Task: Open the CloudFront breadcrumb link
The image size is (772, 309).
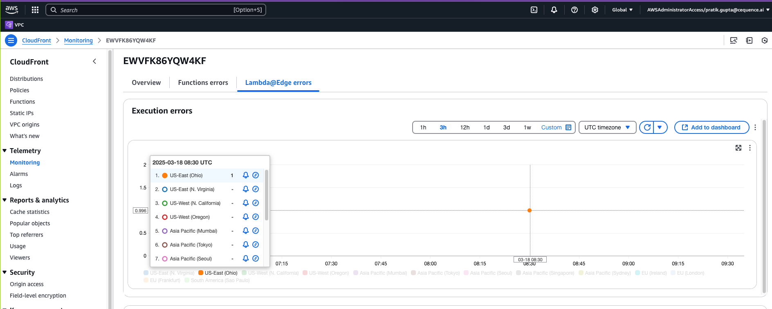Action: coord(36,40)
